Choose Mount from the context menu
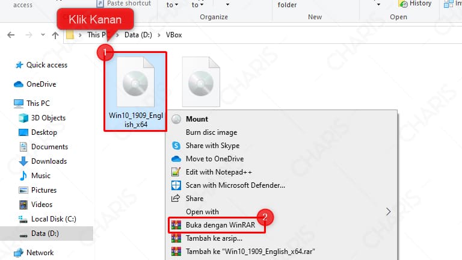The image size is (462, 260). (197, 119)
